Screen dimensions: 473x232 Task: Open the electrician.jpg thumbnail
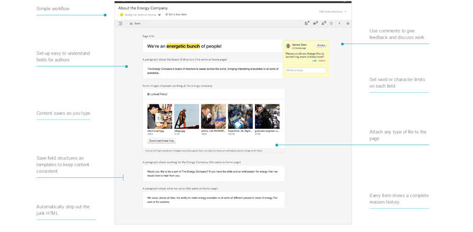pyautogui.click(x=159, y=116)
